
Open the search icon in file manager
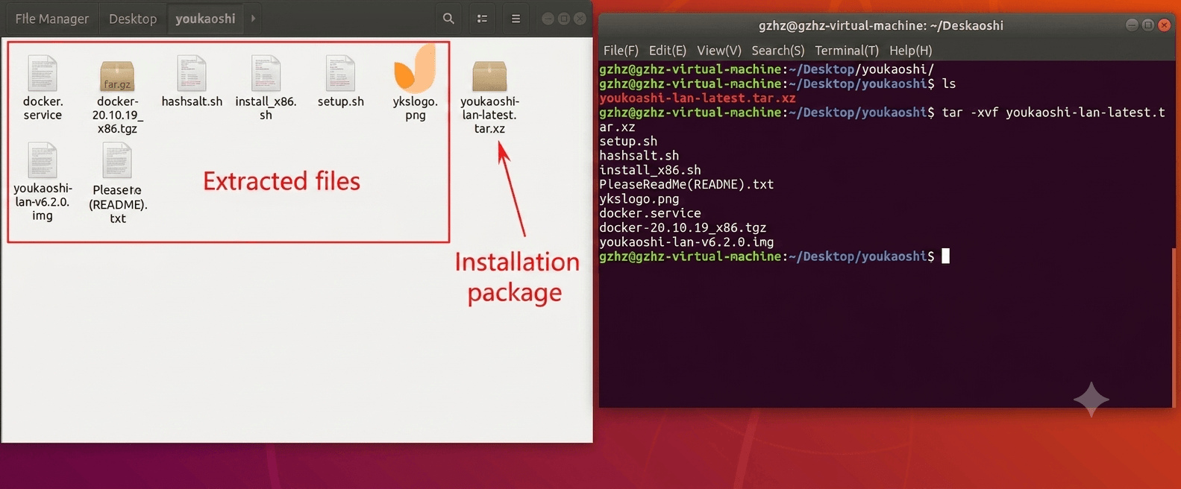pyautogui.click(x=448, y=19)
